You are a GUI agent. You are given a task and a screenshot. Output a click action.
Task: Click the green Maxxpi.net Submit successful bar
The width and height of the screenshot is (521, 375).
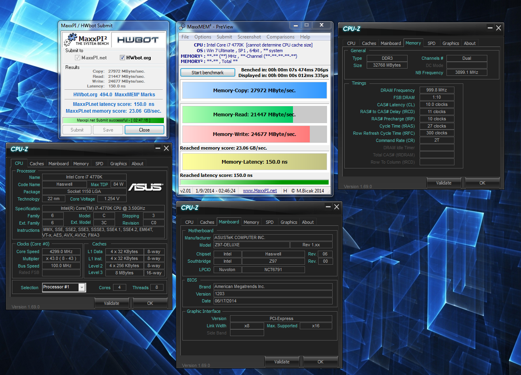coord(113,120)
